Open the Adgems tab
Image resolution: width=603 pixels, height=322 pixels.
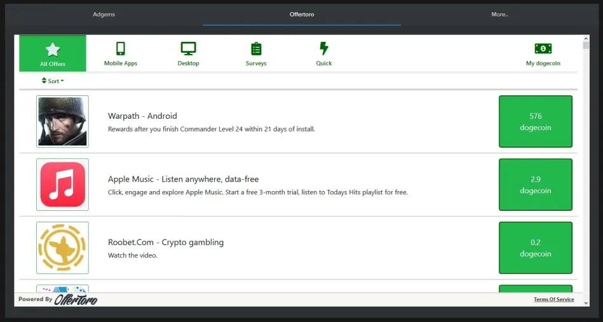(104, 14)
